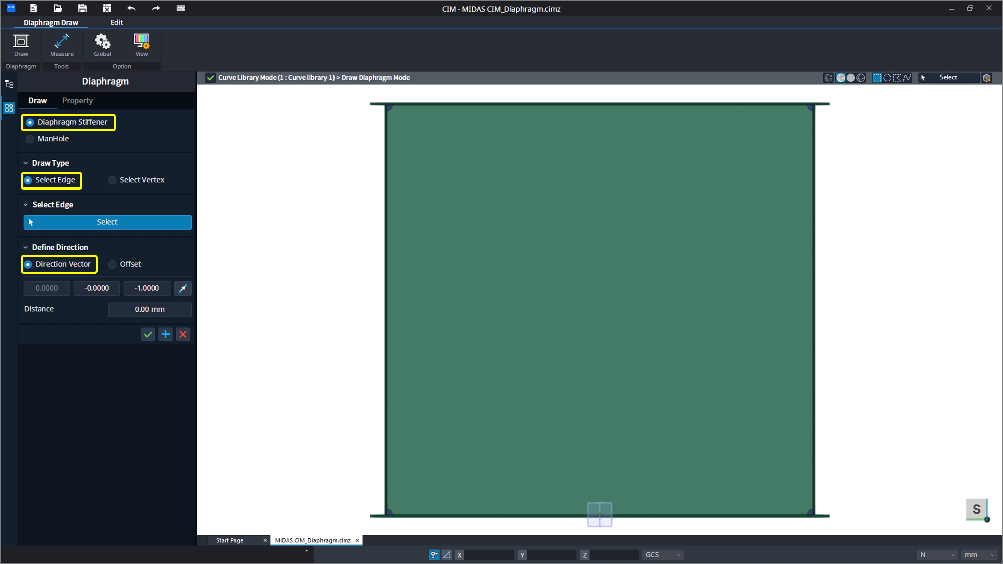Click the S view cube in viewport
1003x564 pixels.
[x=977, y=509]
